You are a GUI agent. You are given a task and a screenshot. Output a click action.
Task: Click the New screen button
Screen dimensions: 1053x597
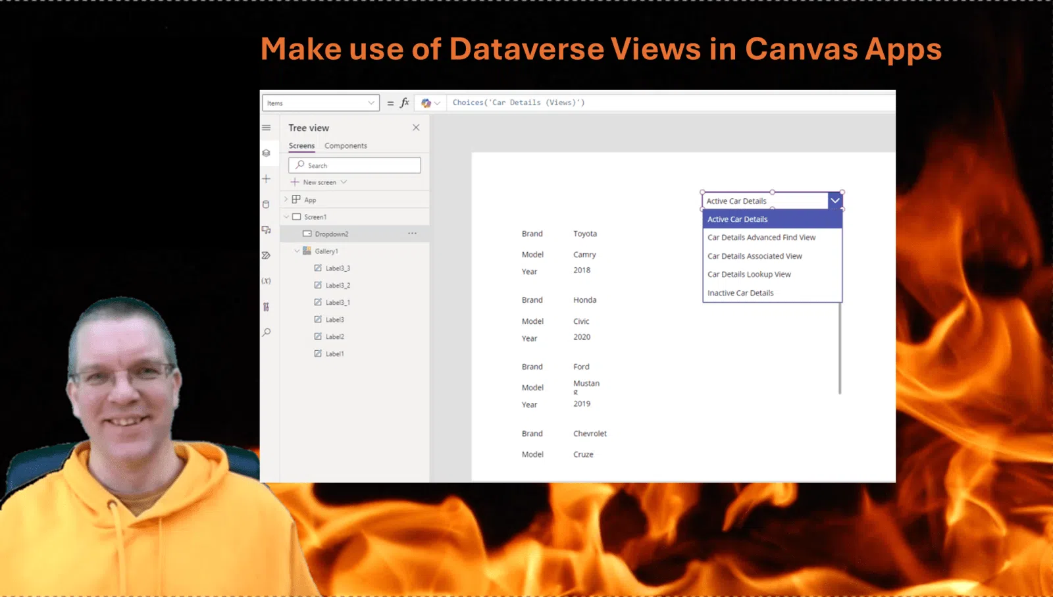tap(319, 182)
